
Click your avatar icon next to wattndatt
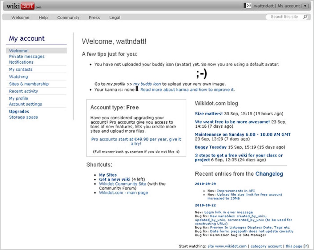tap(247, 5)
